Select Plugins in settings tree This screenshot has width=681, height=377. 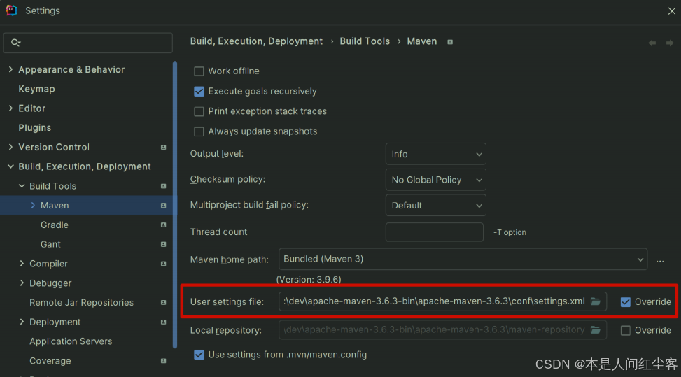(x=35, y=128)
